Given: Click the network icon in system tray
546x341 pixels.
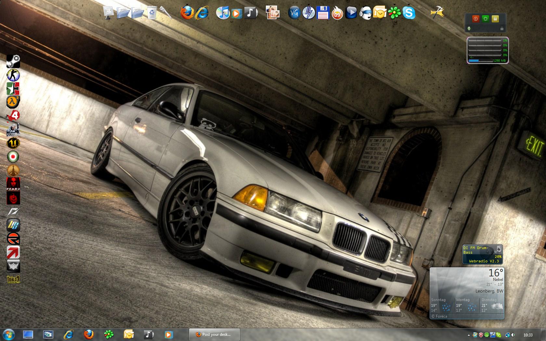Looking at the screenshot, I should 508,335.
